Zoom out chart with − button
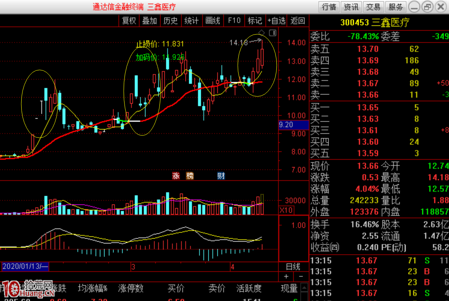This screenshot has width=449, height=301. click(x=301, y=276)
